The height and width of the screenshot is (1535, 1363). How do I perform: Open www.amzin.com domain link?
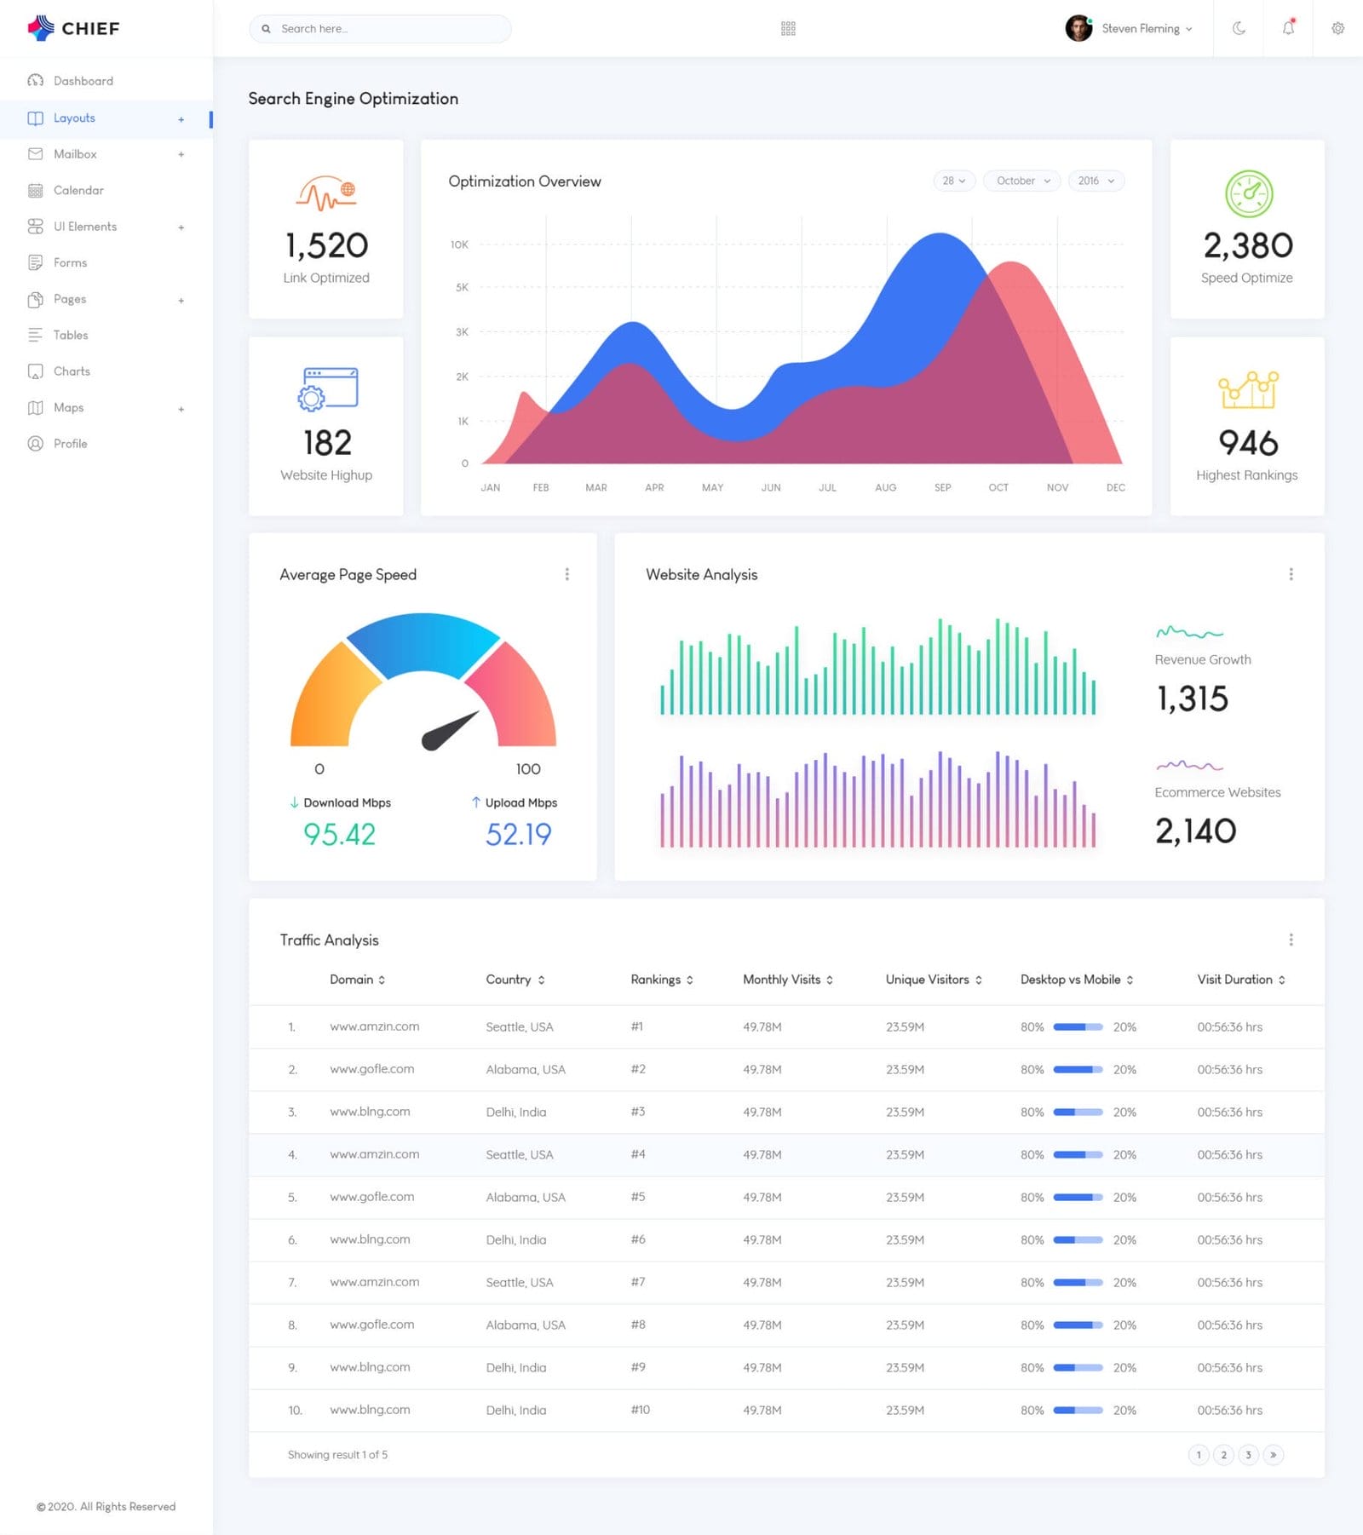click(373, 1026)
